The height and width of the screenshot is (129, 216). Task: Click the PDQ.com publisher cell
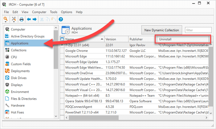(x=143, y=107)
